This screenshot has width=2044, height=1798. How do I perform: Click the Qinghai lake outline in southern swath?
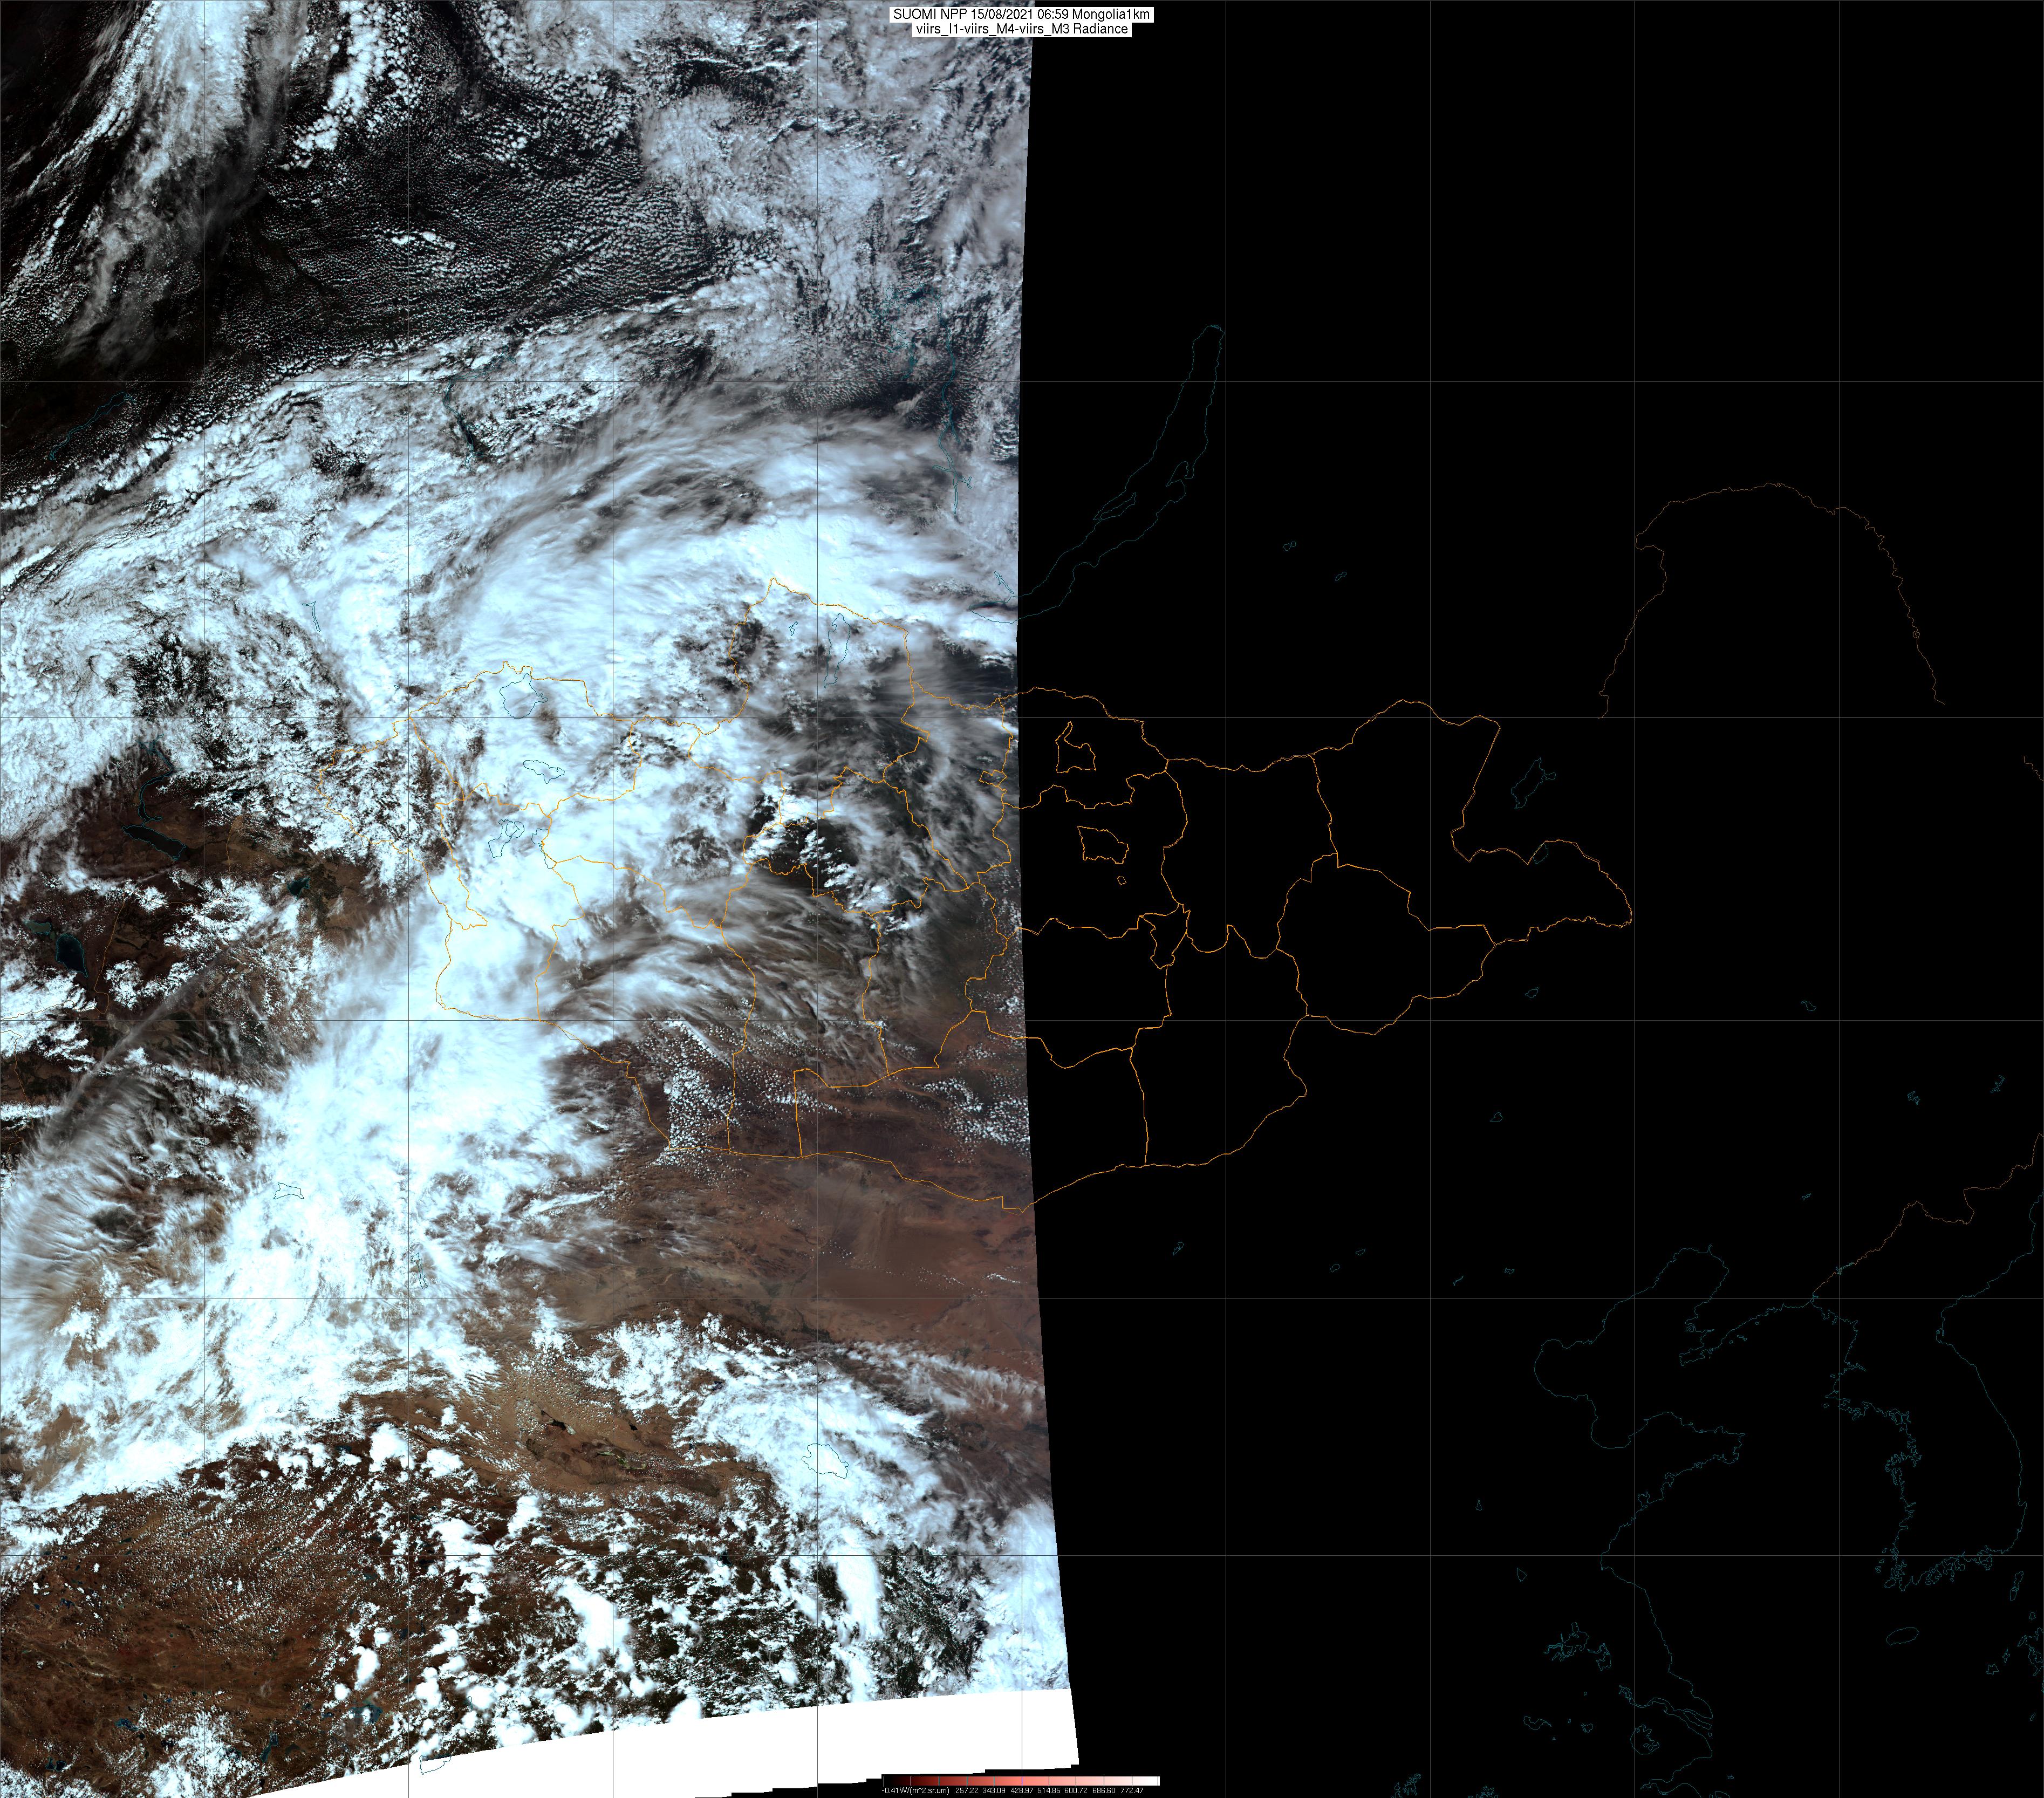coord(829,1461)
